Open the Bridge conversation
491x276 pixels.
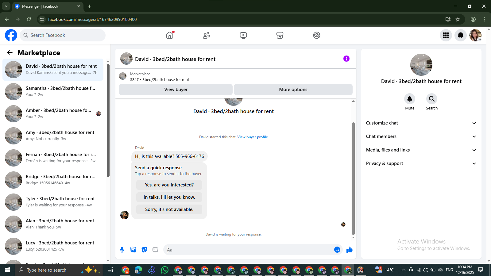click(x=53, y=180)
